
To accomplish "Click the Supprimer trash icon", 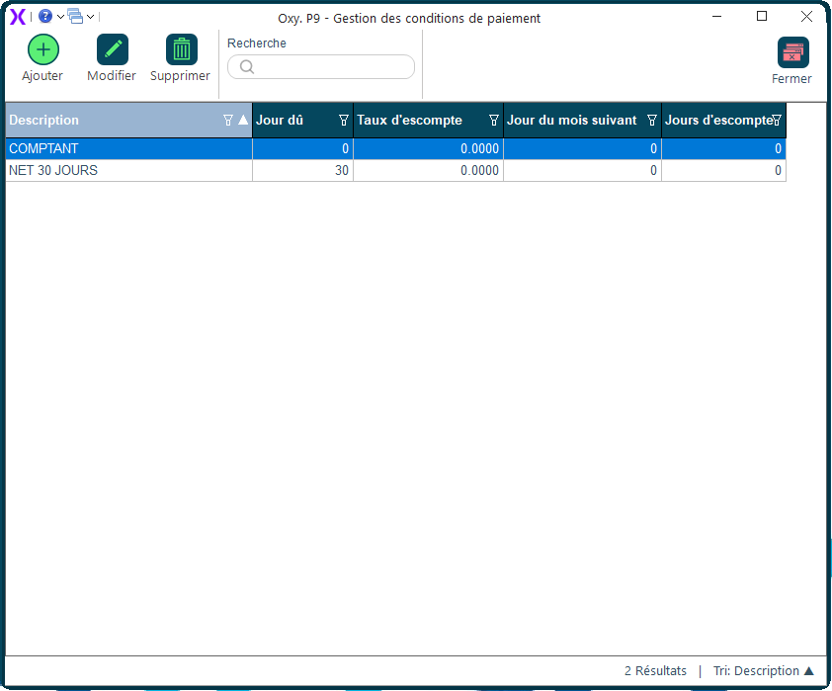I will (x=182, y=49).
